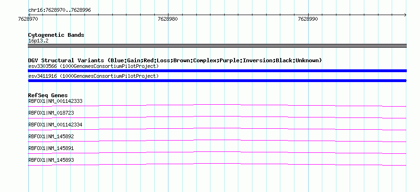Open variant esv3303566 label

[93, 66]
